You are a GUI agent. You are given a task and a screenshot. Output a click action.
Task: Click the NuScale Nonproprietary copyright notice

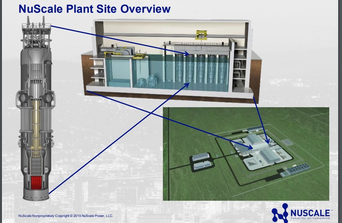click(66, 216)
